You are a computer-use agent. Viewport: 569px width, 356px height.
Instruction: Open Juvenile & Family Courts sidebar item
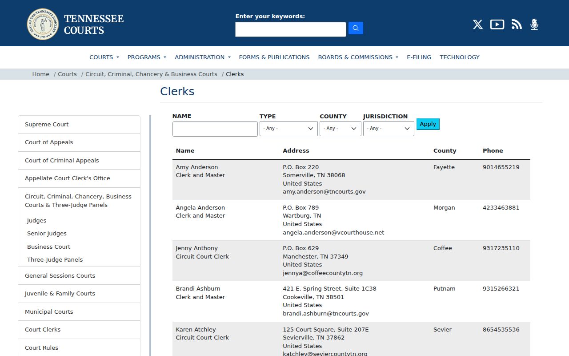[x=79, y=294]
